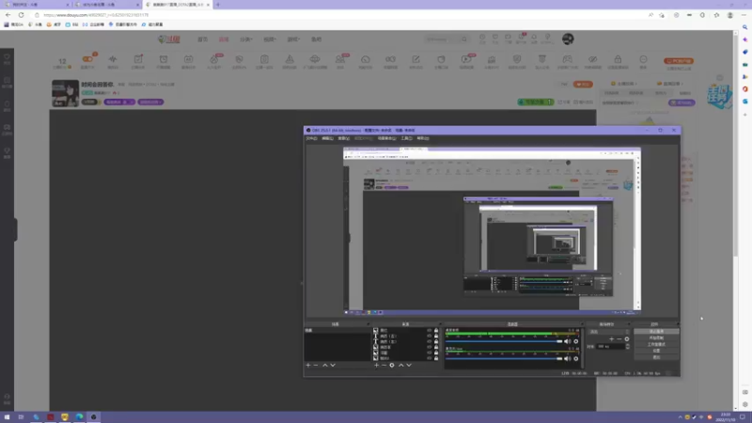Move the selected source down in OBS

pyautogui.click(x=409, y=365)
